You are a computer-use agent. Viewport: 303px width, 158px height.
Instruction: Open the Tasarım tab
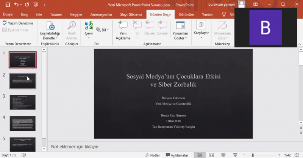tap(56, 14)
